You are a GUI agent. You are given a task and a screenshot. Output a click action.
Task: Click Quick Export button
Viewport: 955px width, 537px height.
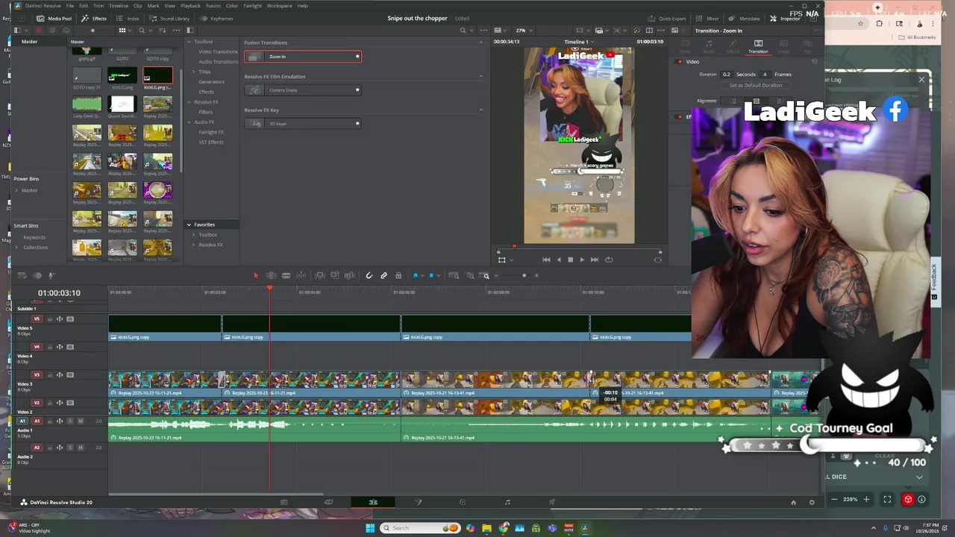pos(667,18)
